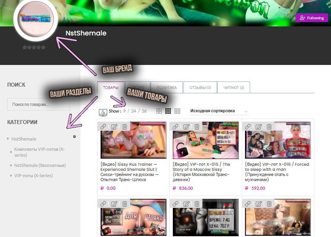
Task: Choose the four-column dense grid view icon
Action: (177, 111)
